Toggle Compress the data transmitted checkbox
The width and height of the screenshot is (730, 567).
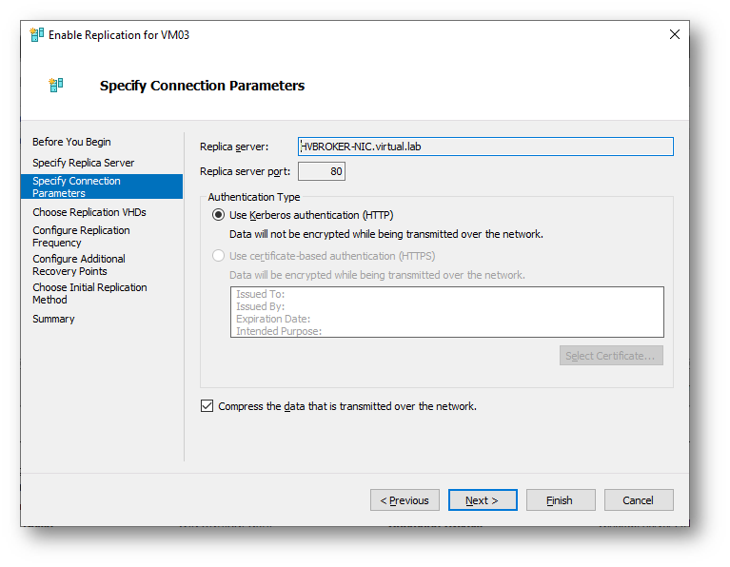pyautogui.click(x=207, y=406)
